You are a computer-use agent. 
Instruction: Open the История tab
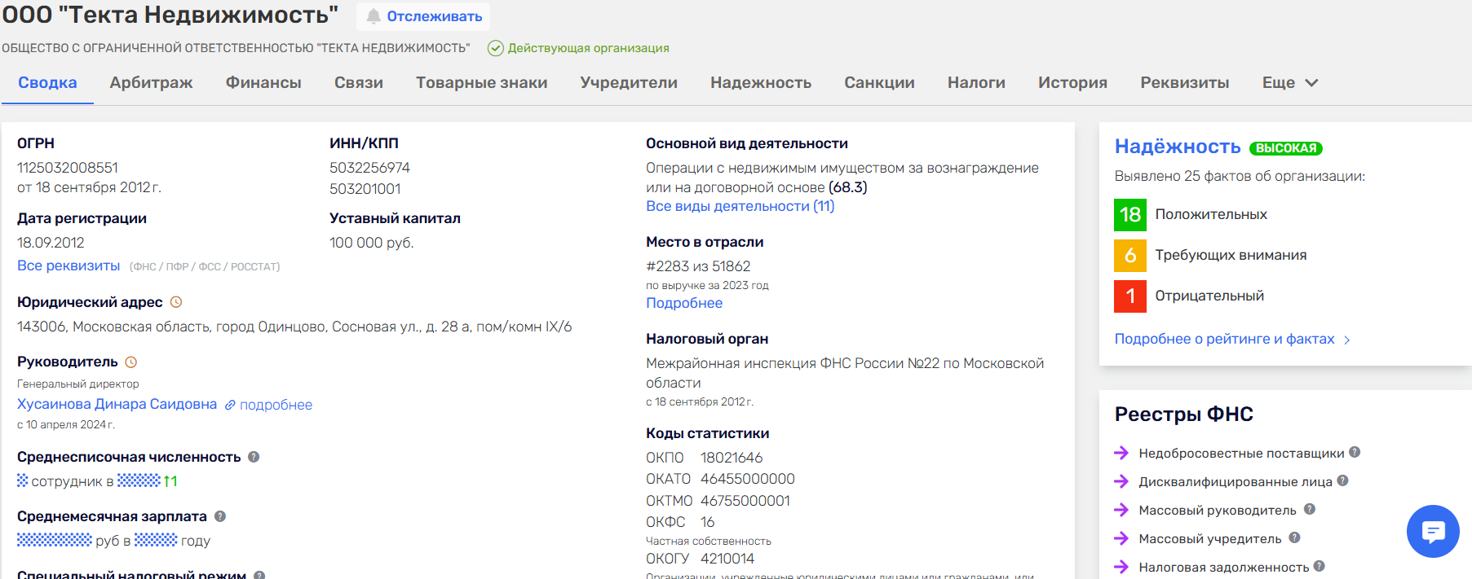coord(1072,82)
